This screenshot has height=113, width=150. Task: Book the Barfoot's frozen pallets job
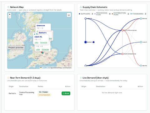[x=66, y=93]
